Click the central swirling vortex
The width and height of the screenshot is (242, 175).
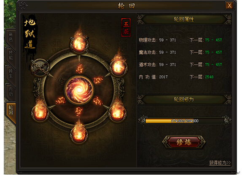point(79,90)
